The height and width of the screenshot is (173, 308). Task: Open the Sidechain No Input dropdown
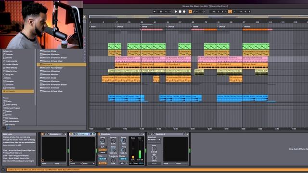[154, 140]
